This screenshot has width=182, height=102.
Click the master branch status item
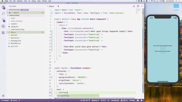point(5,100)
